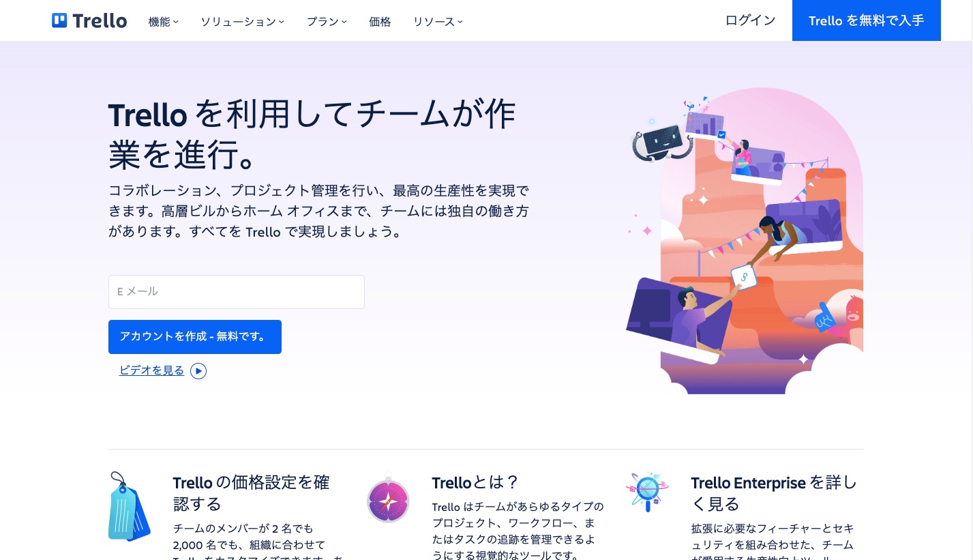Click the hero illustration on the right
The width and height of the screenshot is (973, 560).
[745, 241]
